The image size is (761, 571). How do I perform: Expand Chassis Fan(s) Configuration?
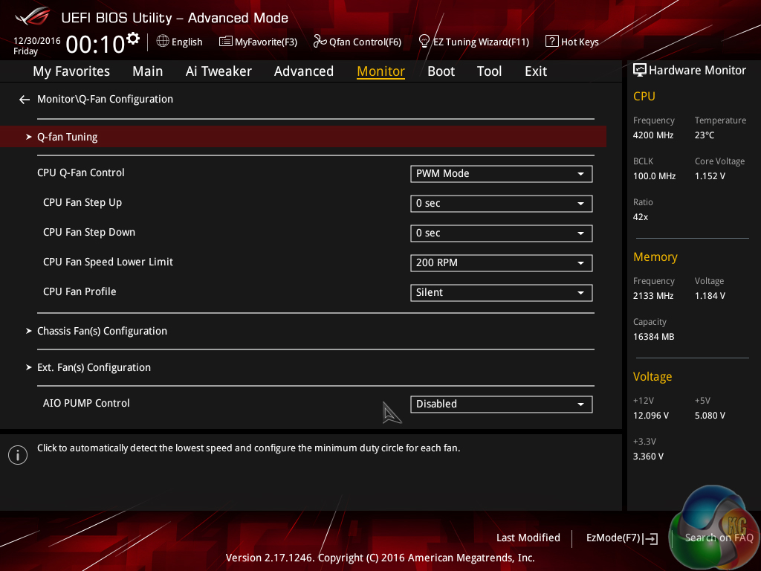coord(102,331)
